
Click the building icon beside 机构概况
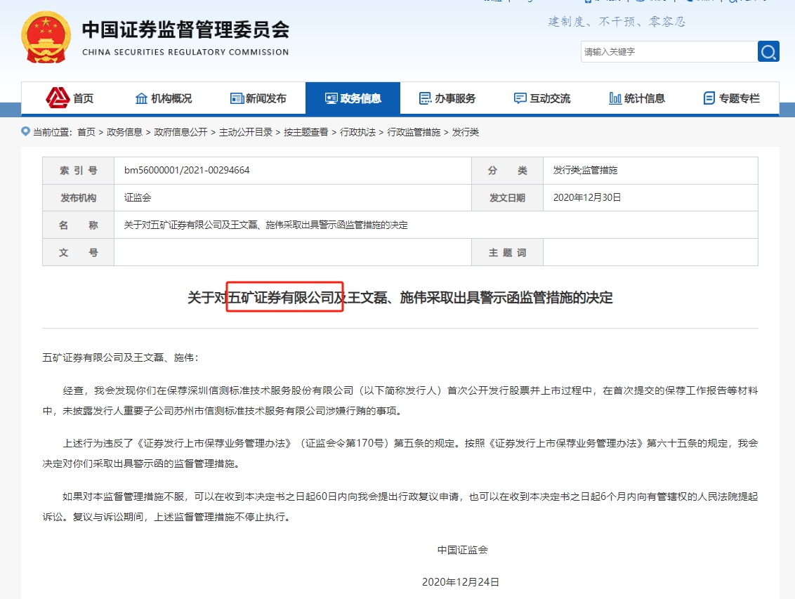(141, 98)
